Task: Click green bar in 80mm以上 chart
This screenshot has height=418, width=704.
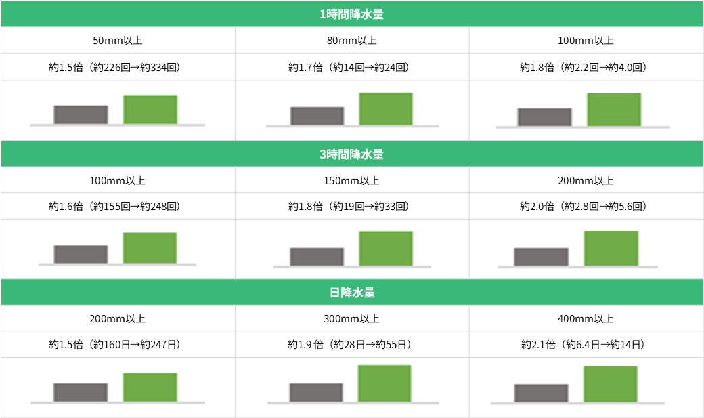Action: pos(386,109)
